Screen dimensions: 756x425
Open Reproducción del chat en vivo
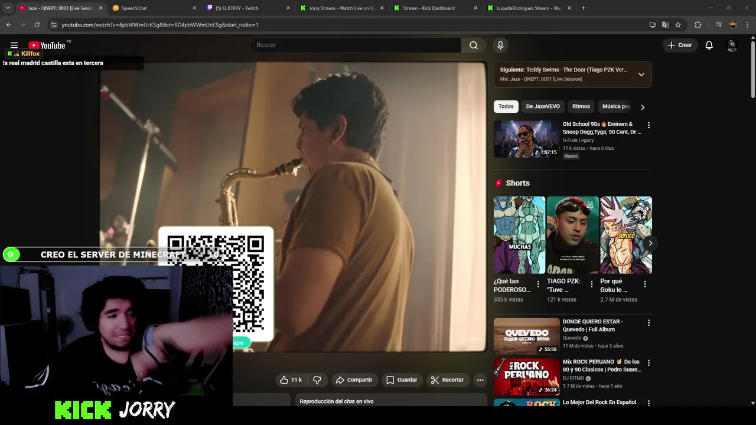pyautogui.click(x=337, y=401)
